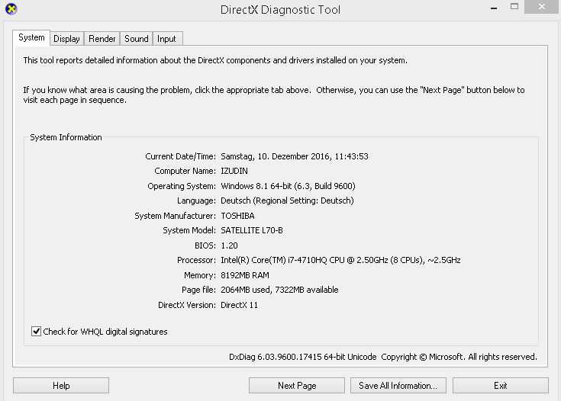The height and width of the screenshot is (401, 561).
Task: Minimize the DirectX Diagnostic Tool window
Action: tap(494, 7)
